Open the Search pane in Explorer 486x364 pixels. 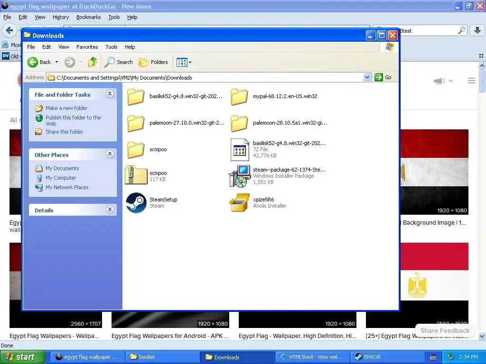(118, 62)
